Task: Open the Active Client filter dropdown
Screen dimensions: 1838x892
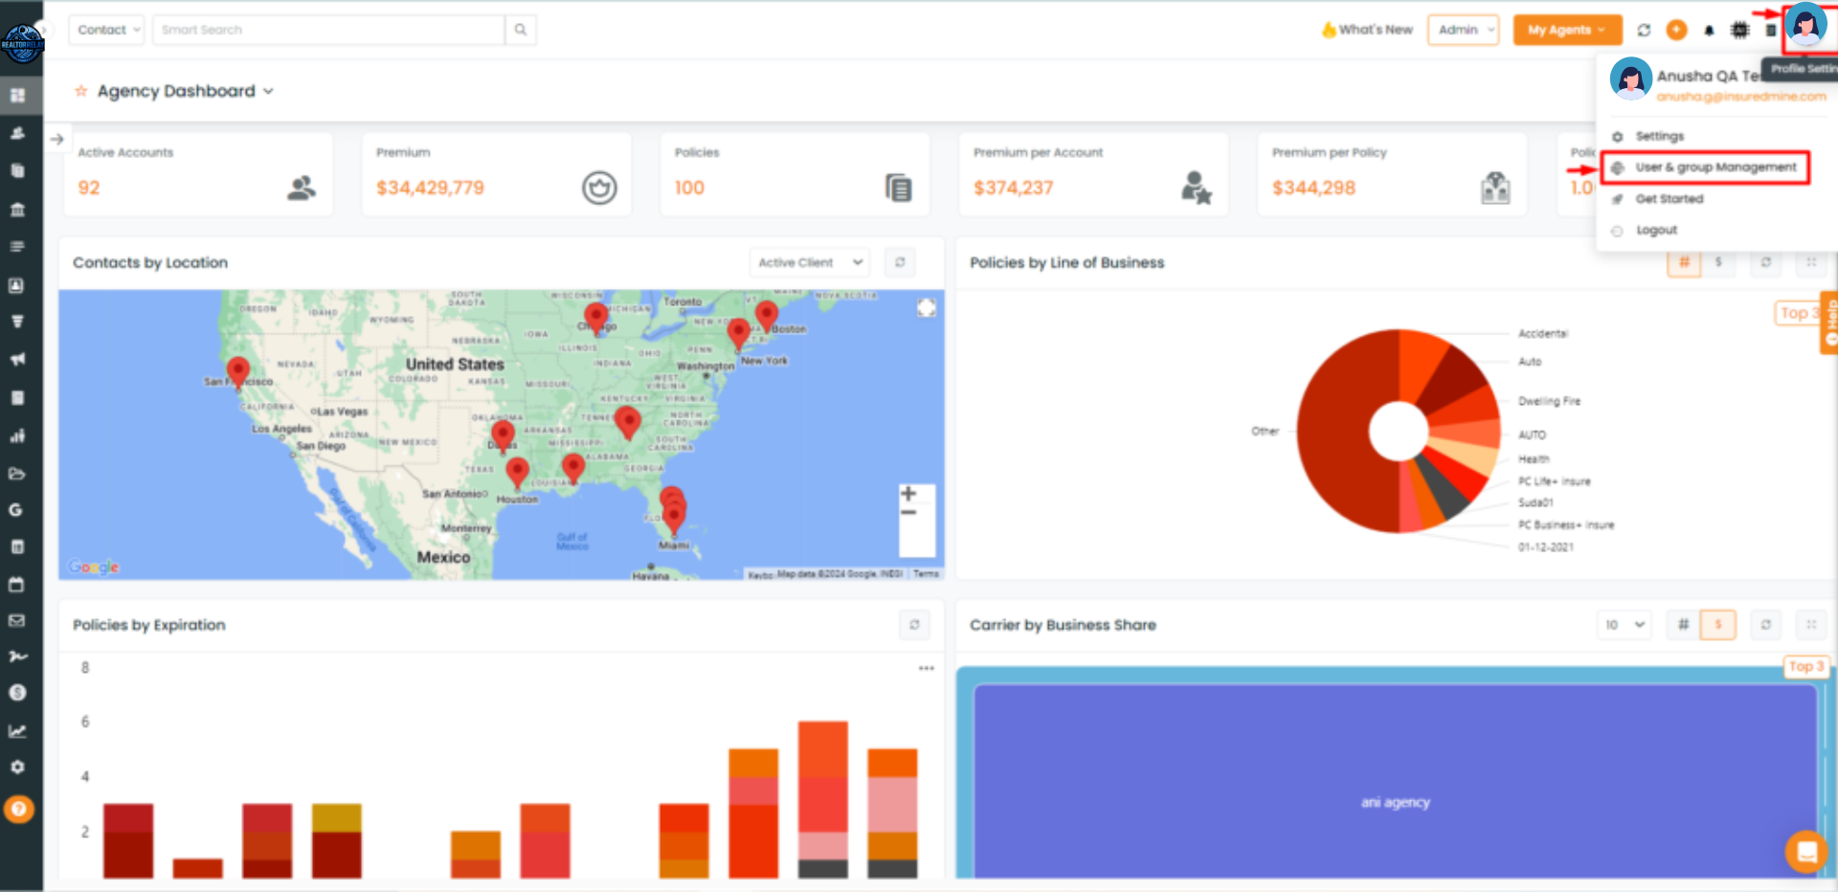Action: pos(808,261)
